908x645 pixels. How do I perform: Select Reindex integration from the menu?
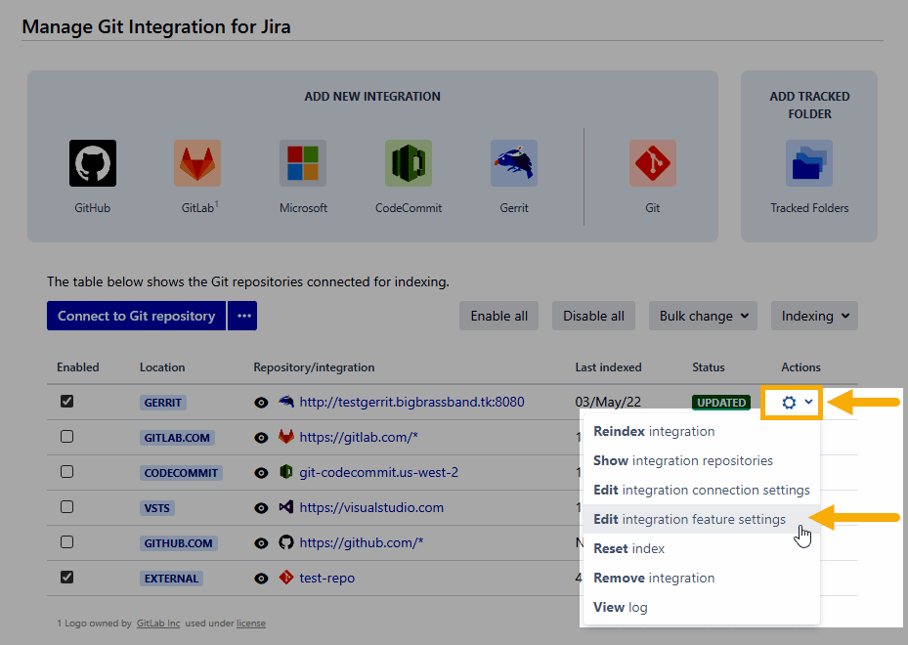click(x=701, y=431)
